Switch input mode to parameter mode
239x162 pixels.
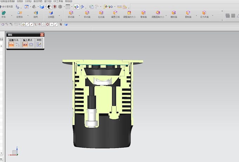31,45
